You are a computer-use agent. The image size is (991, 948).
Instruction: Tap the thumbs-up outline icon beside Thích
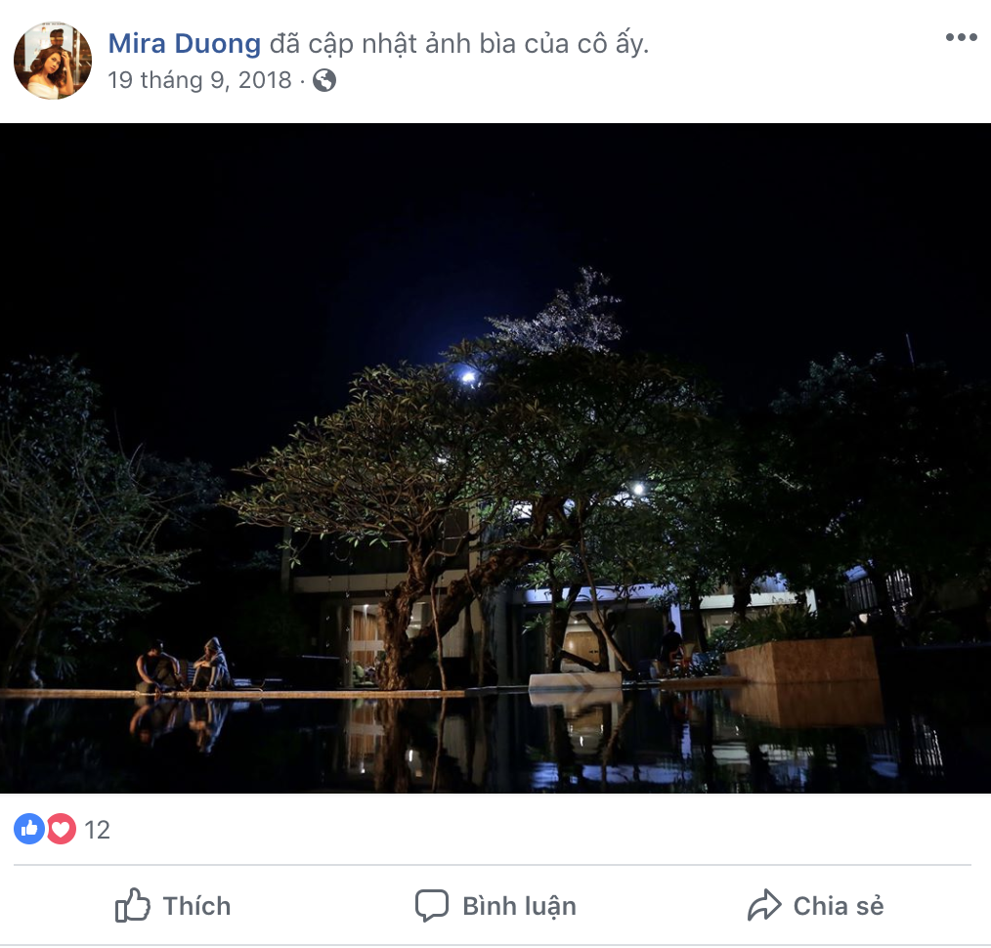click(x=132, y=905)
